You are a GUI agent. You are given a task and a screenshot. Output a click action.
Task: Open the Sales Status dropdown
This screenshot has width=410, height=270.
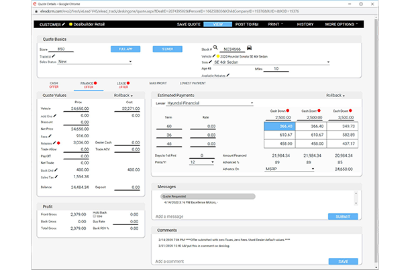95,62
